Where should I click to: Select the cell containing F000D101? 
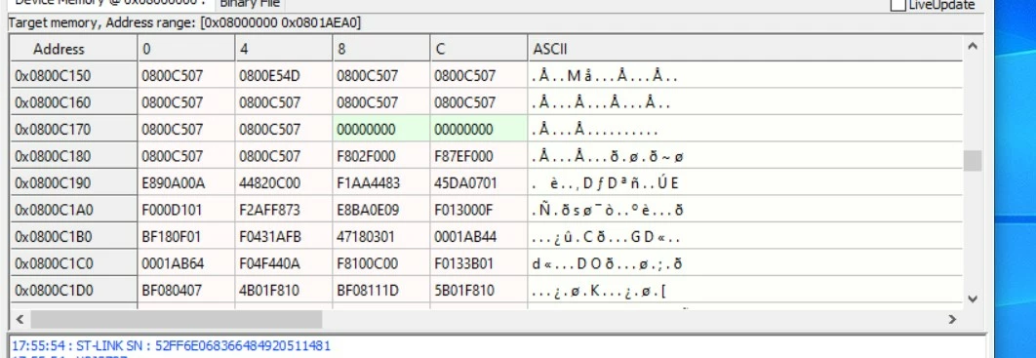[x=186, y=210]
